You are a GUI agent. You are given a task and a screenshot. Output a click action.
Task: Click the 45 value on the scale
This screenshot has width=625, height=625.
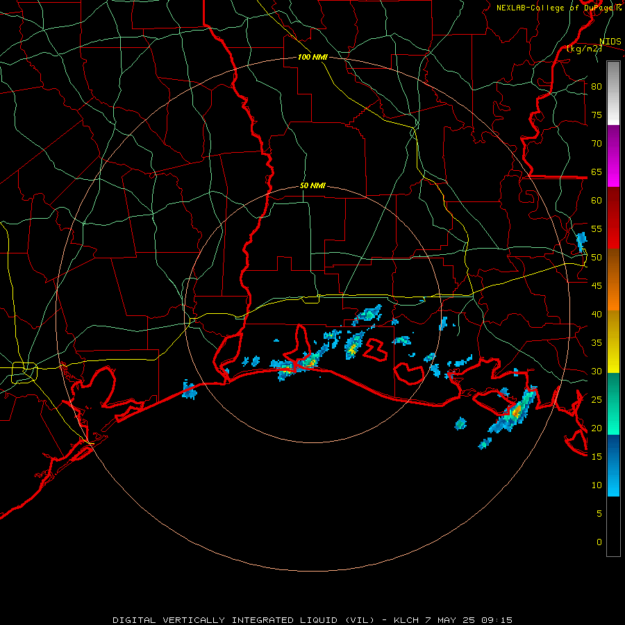point(597,285)
